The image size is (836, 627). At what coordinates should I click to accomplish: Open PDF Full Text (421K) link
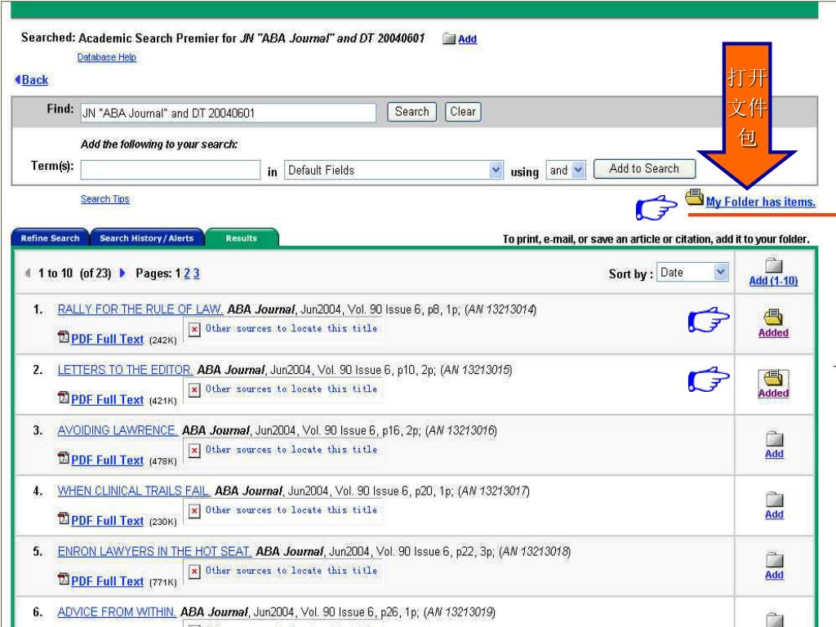pyautogui.click(x=108, y=399)
